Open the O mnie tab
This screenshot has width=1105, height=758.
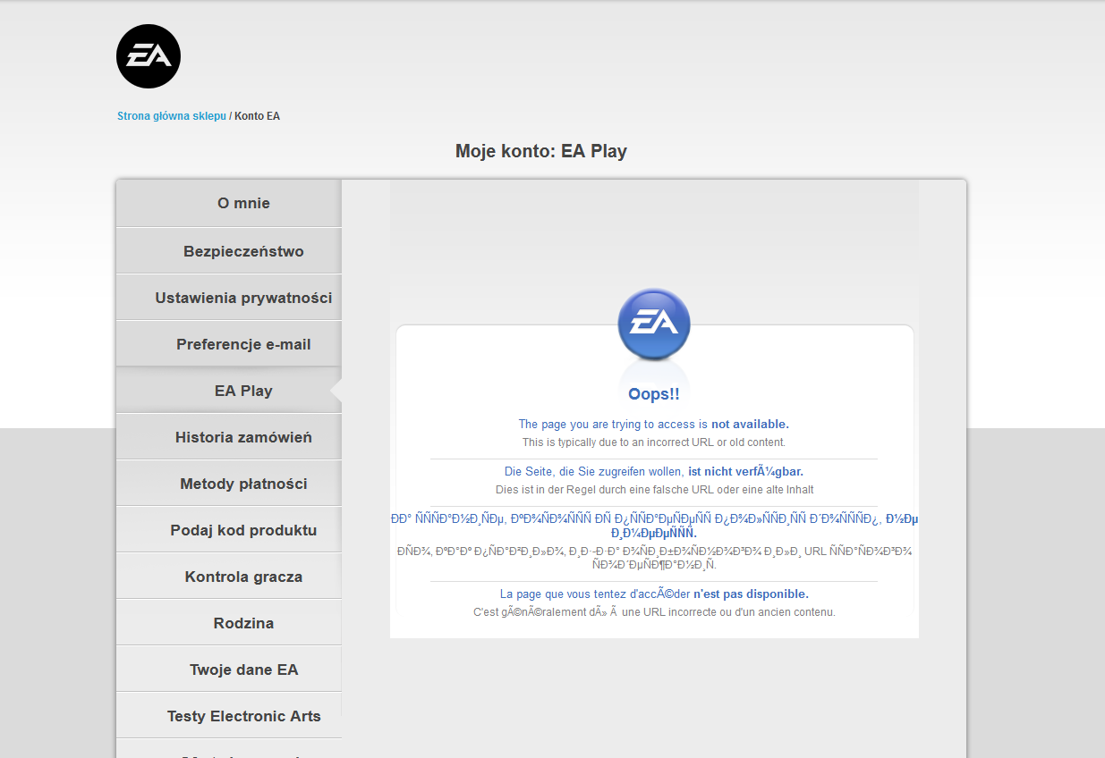pyautogui.click(x=243, y=204)
